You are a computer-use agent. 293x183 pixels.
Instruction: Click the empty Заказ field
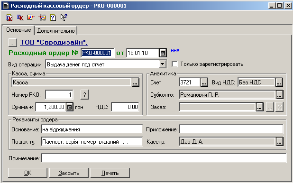coord(217,107)
